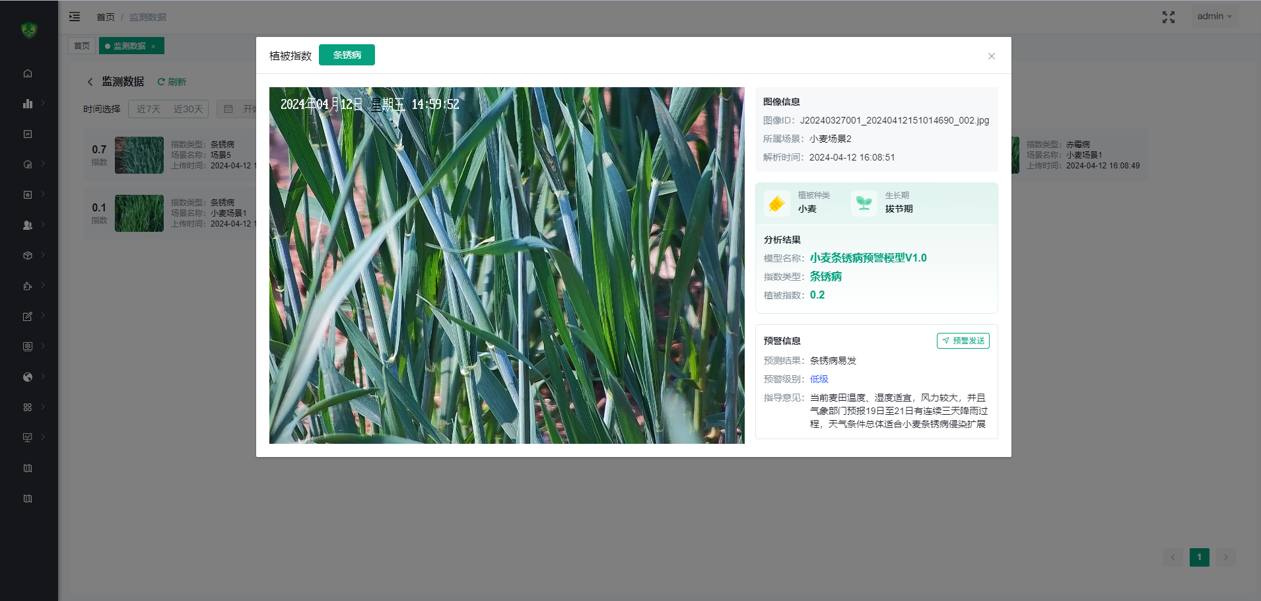This screenshot has height=601, width=1261.
Task: Select the 近30天 time filter
Action: pyautogui.click(x=188, y=108)
